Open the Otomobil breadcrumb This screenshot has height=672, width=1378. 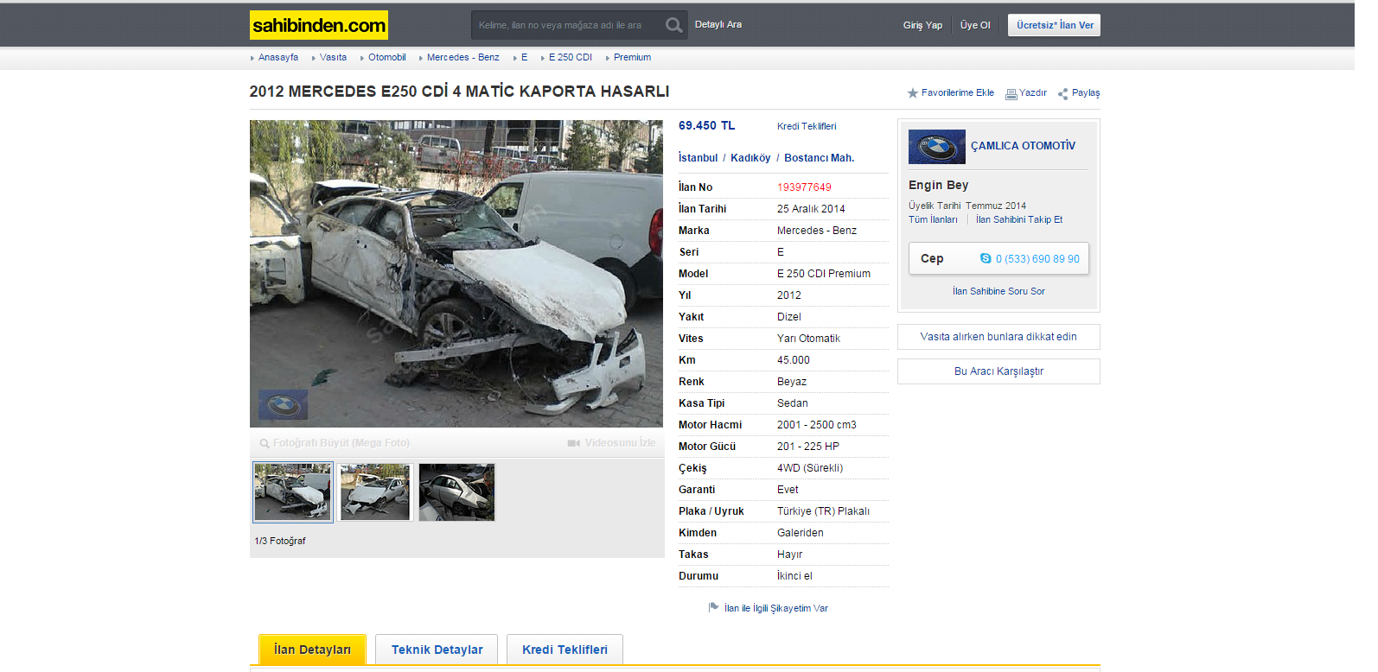[x=386, y=57]
